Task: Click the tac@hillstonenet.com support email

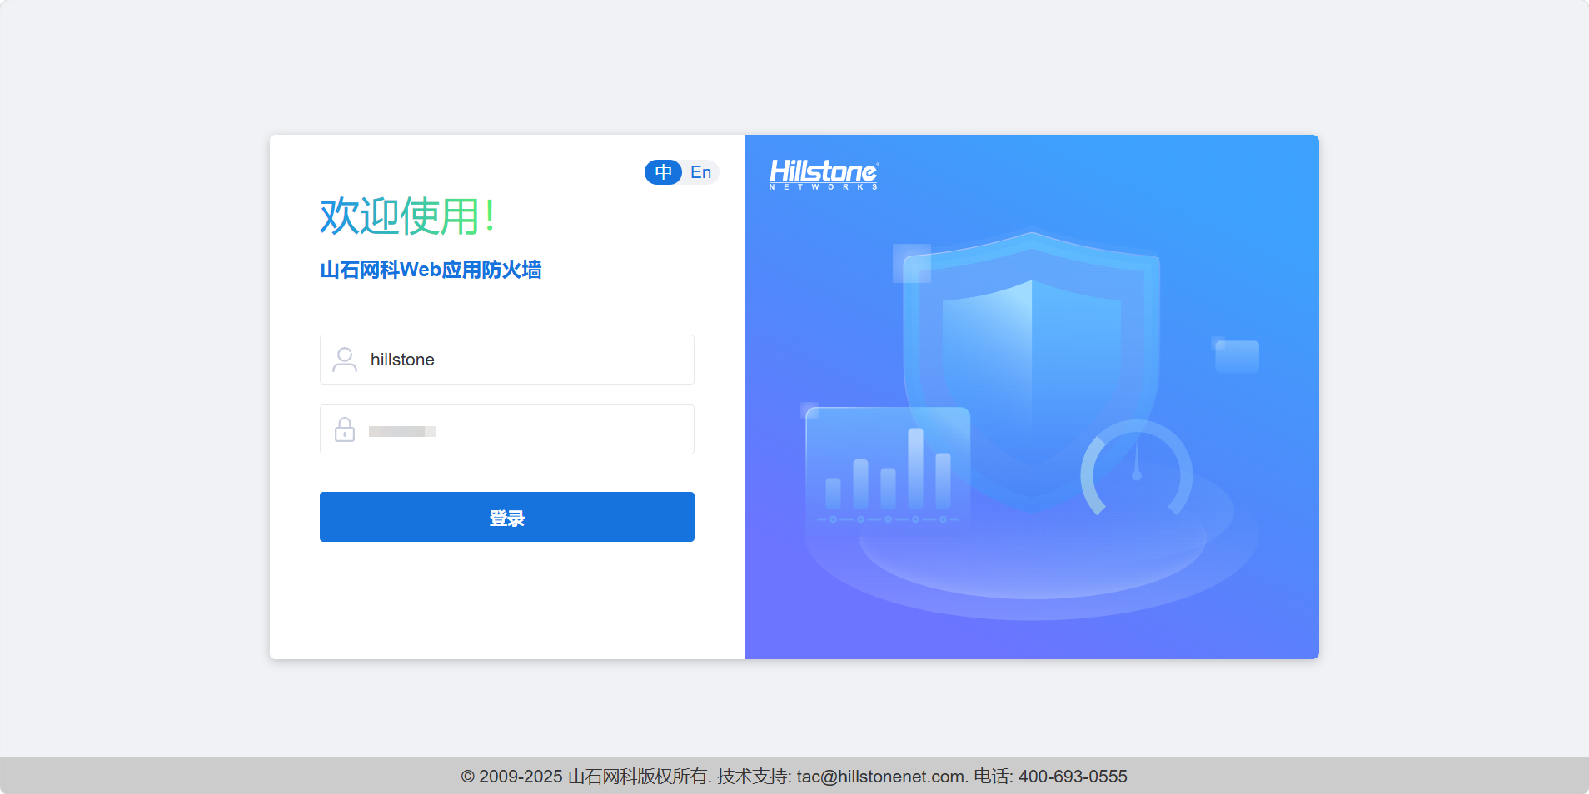Action: (881, 777)
